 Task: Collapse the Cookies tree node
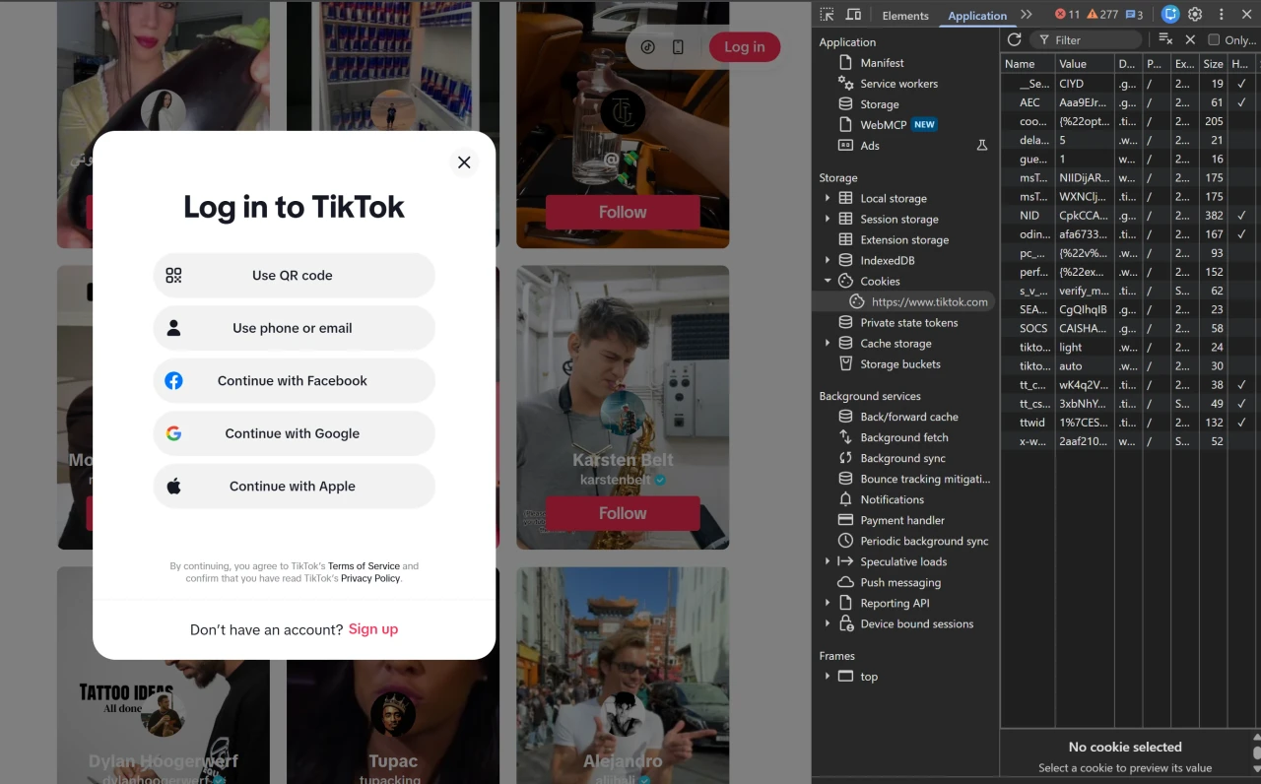coord(828,281)
